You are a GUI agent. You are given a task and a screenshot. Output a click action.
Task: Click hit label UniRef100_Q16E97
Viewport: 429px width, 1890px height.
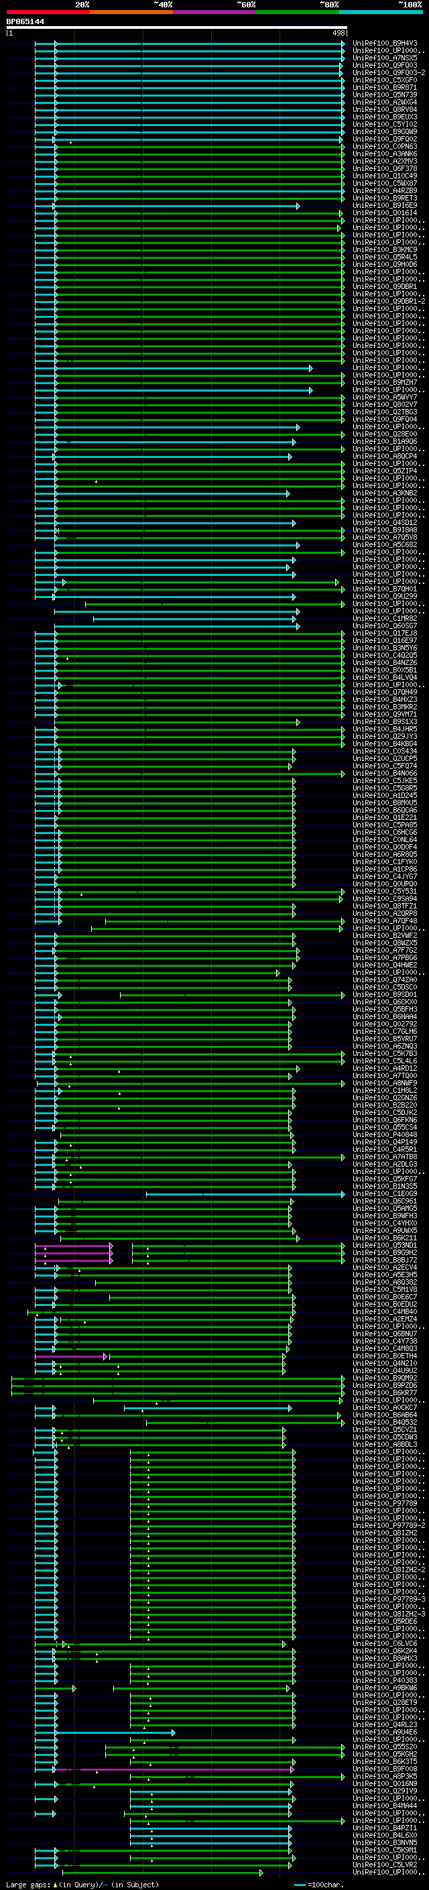point(385,640)
